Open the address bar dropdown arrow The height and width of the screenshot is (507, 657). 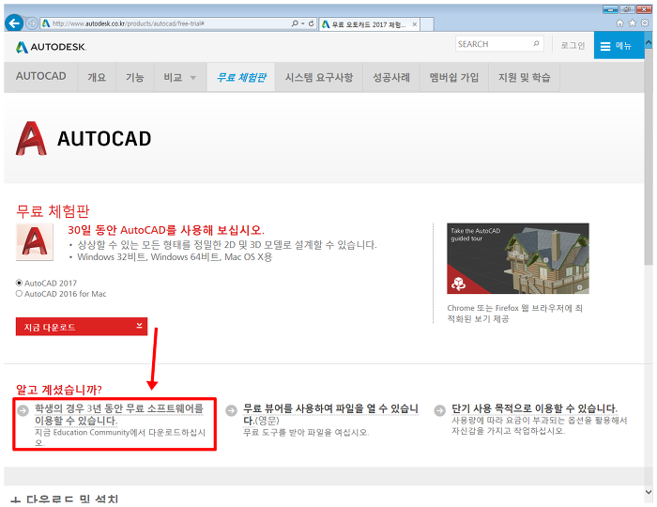click(303, 23)
